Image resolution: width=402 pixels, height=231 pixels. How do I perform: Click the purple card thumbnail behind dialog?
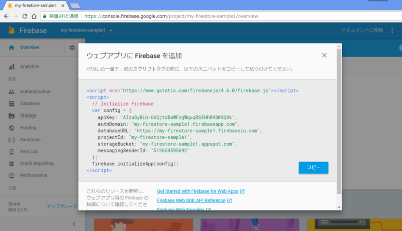250,225
